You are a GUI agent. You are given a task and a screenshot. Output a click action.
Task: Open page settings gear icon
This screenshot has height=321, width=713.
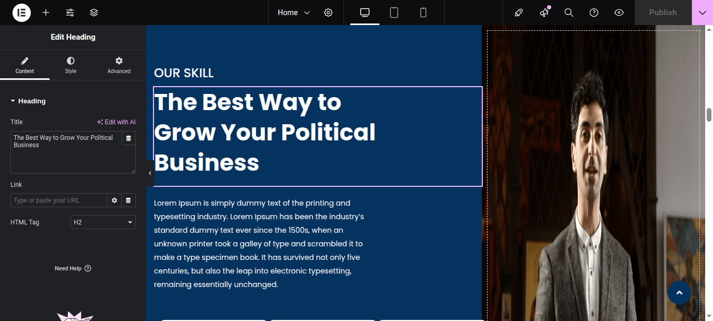point(328,13)
